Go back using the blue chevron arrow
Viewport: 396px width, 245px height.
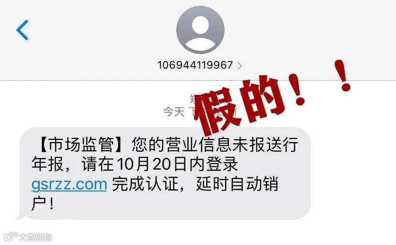click(22, 30)
